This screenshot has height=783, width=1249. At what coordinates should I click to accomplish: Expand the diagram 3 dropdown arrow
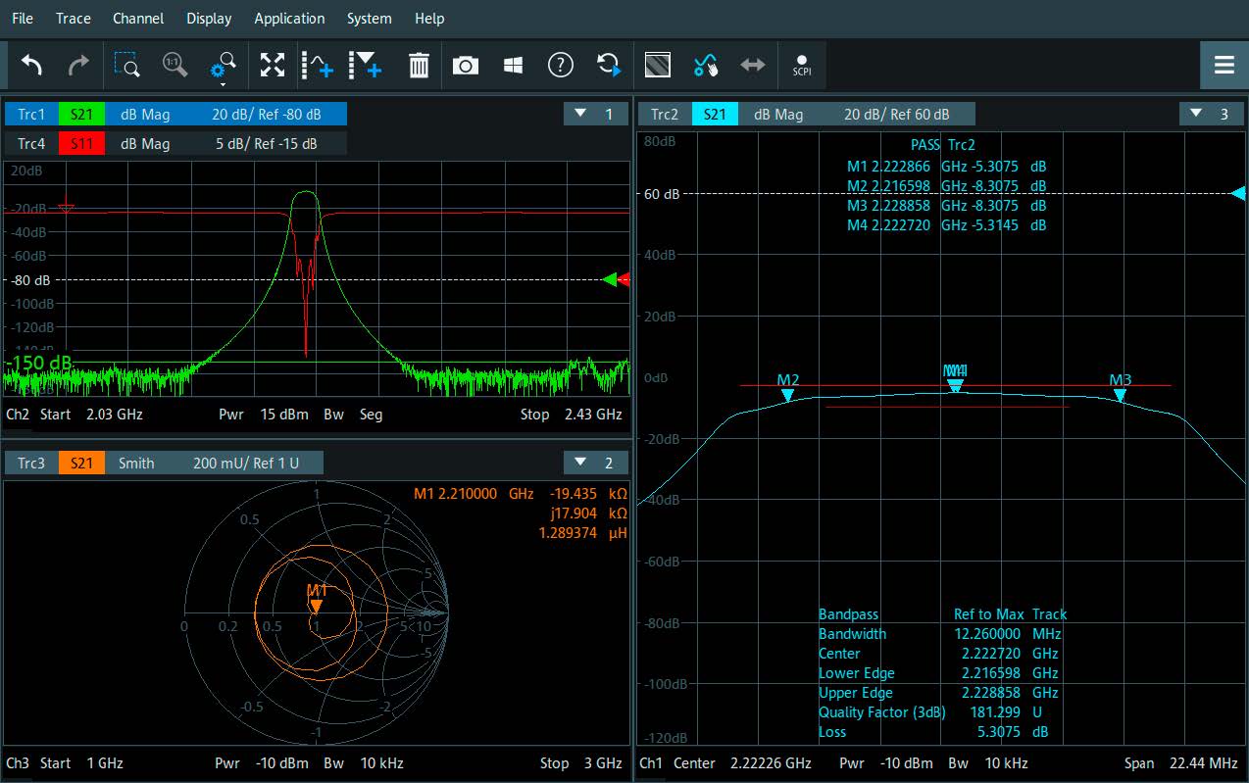point(1195,115)
